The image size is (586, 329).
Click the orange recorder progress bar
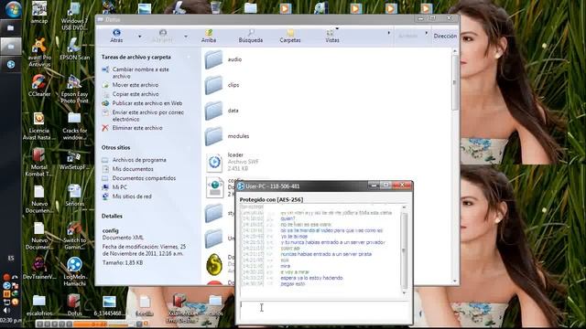pos(103,324)
